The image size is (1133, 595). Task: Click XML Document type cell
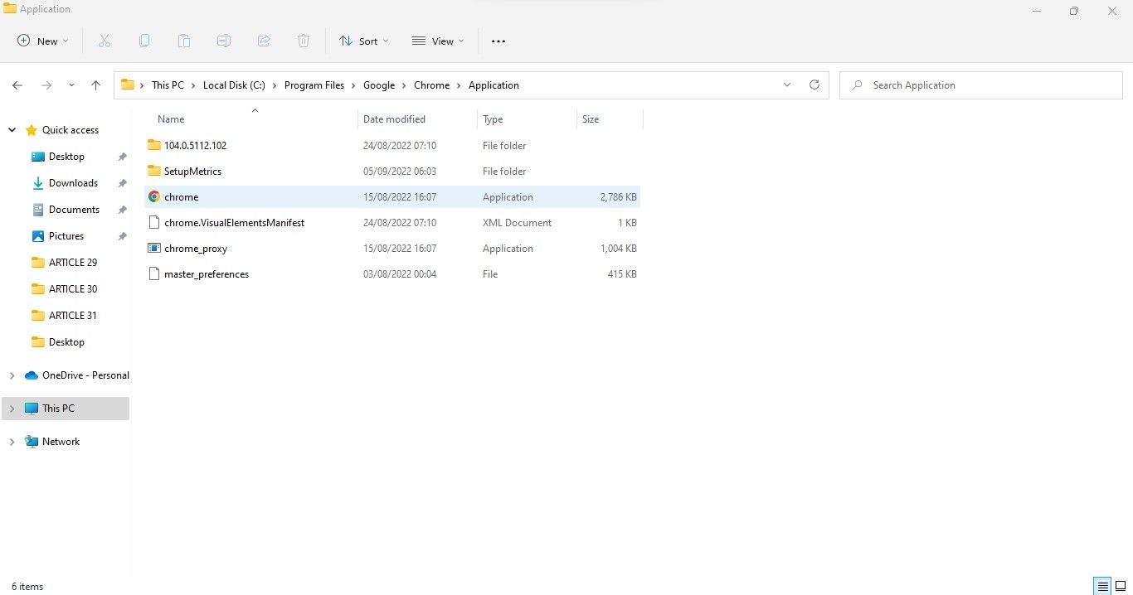click(517, 223)
